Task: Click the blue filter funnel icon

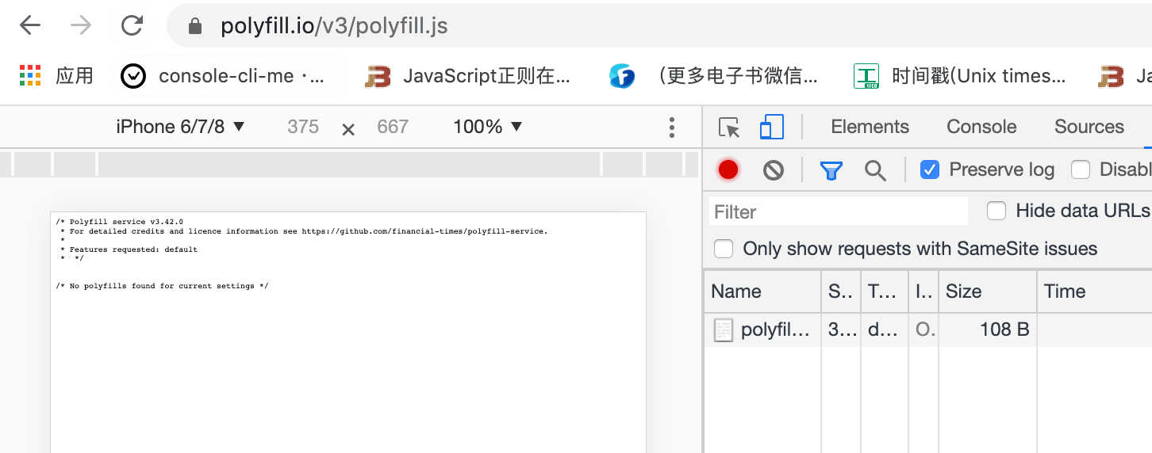Action: (831, 169)
